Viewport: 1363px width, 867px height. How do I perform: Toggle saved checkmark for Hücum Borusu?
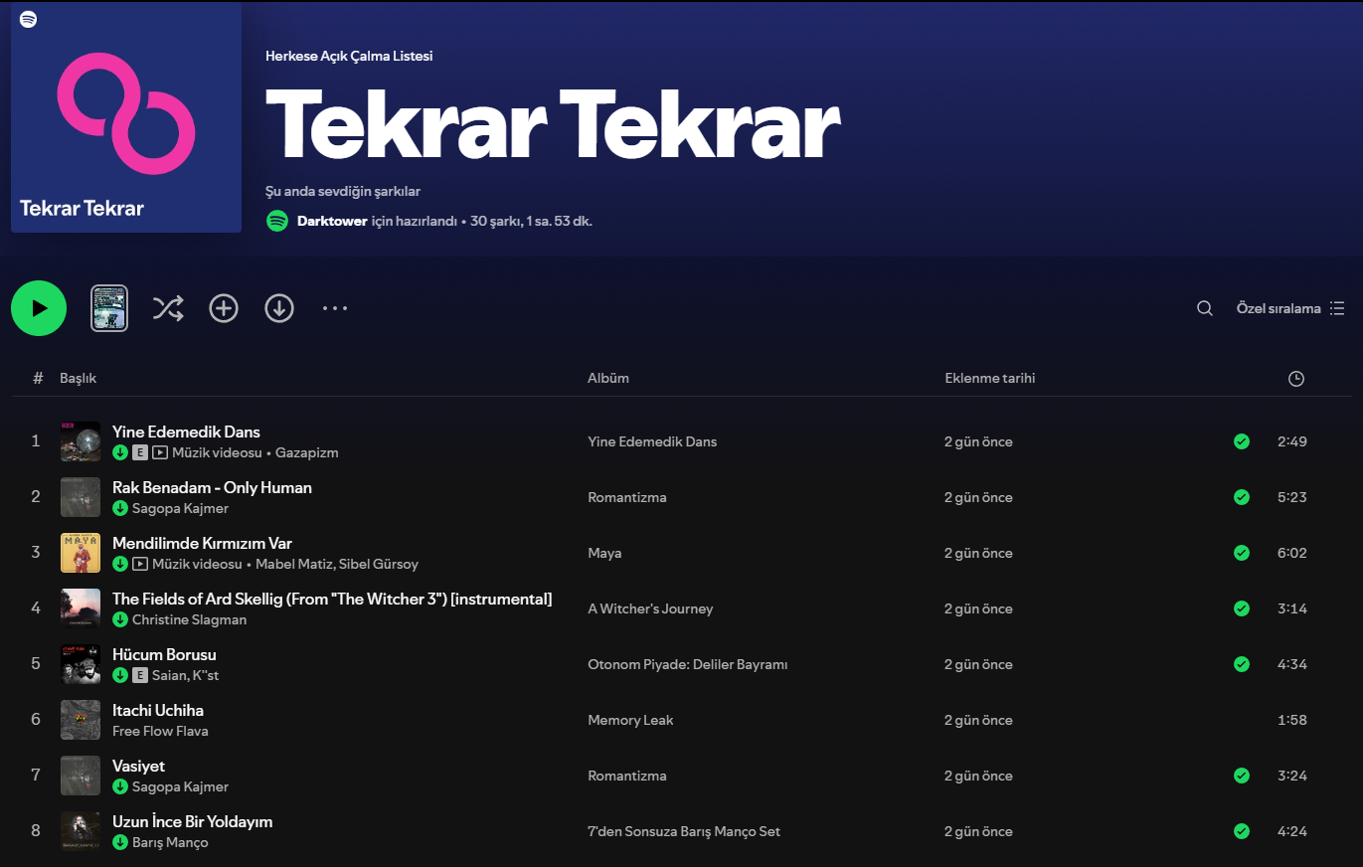(x=1242, y=664)
